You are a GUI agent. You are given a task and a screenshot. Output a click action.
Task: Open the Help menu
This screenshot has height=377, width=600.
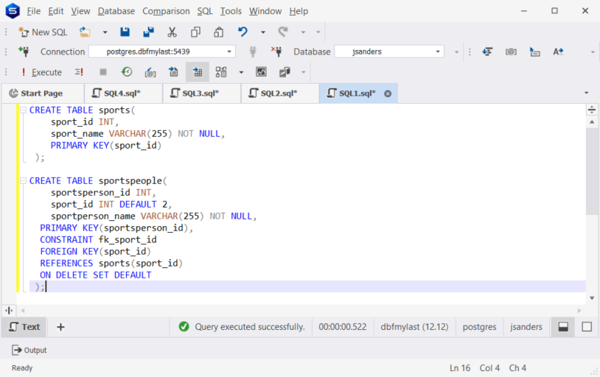299,11
